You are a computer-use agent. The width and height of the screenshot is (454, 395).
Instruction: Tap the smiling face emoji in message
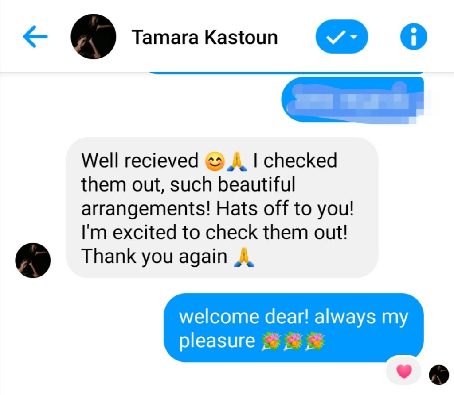click(215, 161)
